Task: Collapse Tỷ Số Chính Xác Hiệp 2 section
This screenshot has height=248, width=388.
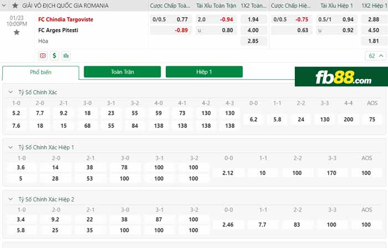Action: point(12,199)
